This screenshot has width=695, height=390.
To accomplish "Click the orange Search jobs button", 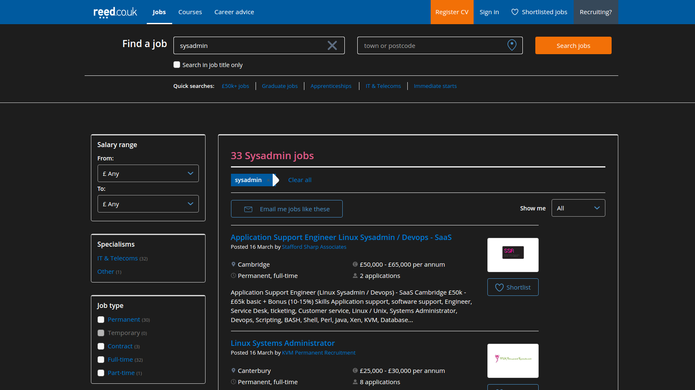I will pos(573,45).
